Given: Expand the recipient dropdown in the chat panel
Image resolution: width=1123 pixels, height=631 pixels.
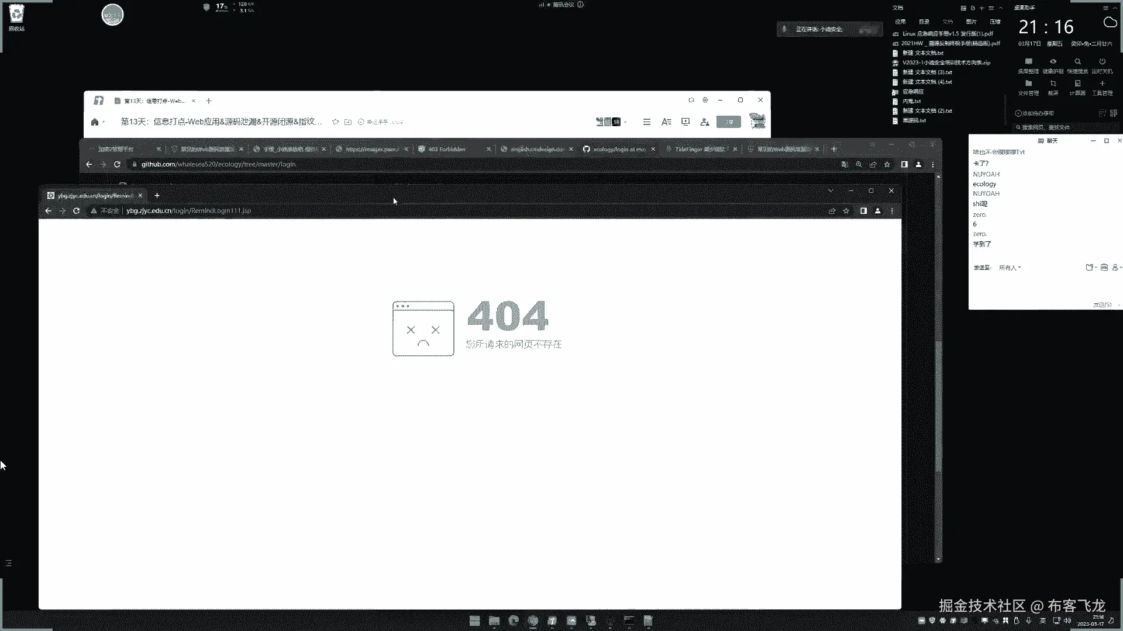Looking at the screenshot, I should click(1010, 268).
